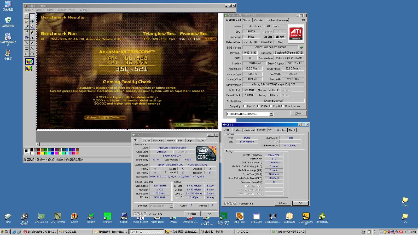Click Validate in CPU-Z CPU window

point(192,214)
